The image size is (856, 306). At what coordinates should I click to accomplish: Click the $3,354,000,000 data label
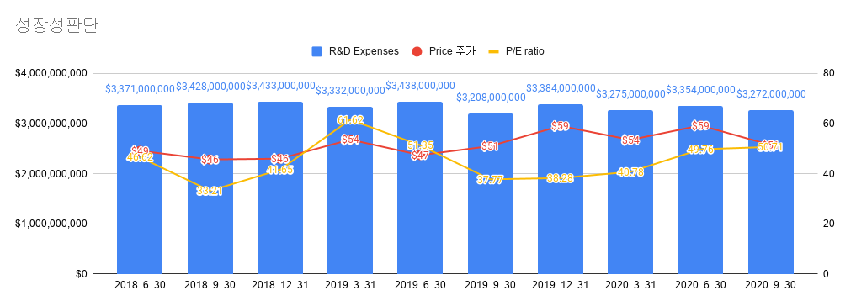tap(701, 90)
